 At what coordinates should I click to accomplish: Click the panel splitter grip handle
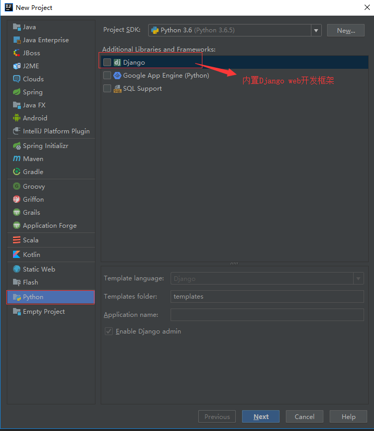click(234, 263)
